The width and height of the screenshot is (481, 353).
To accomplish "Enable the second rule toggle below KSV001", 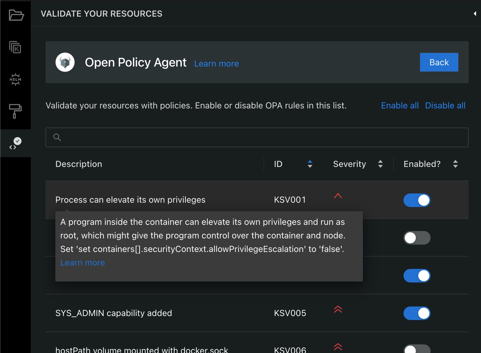I will point(417,238).
